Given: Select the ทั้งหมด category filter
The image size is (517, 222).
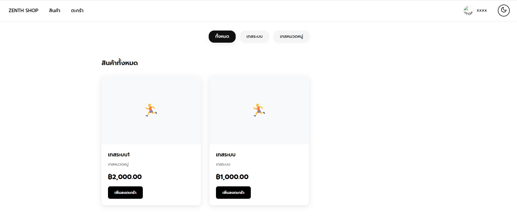Looking at the screenshot, I should 222,36.
